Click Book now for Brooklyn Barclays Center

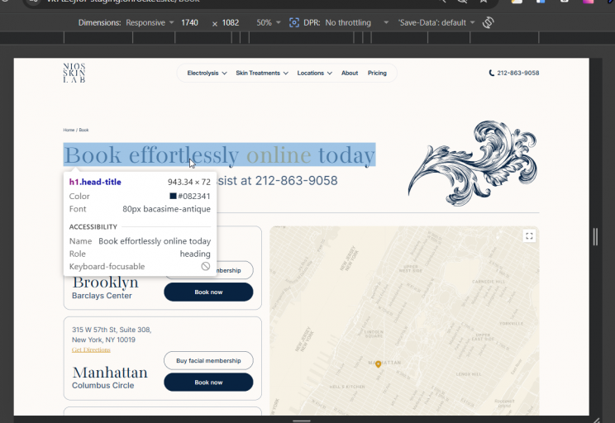tap(208, 292)
